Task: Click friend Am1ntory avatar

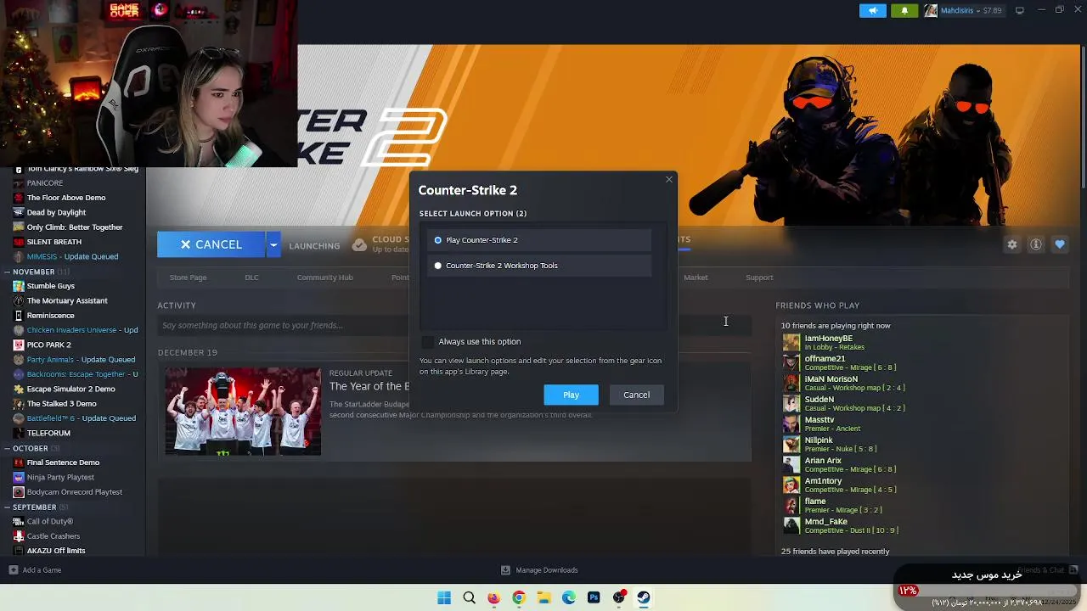Action: pos(791,485)
